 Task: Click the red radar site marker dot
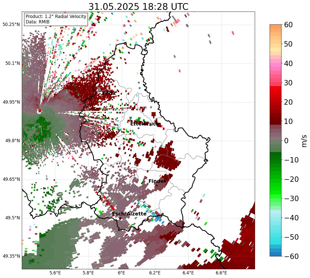(x=40, y=111)
